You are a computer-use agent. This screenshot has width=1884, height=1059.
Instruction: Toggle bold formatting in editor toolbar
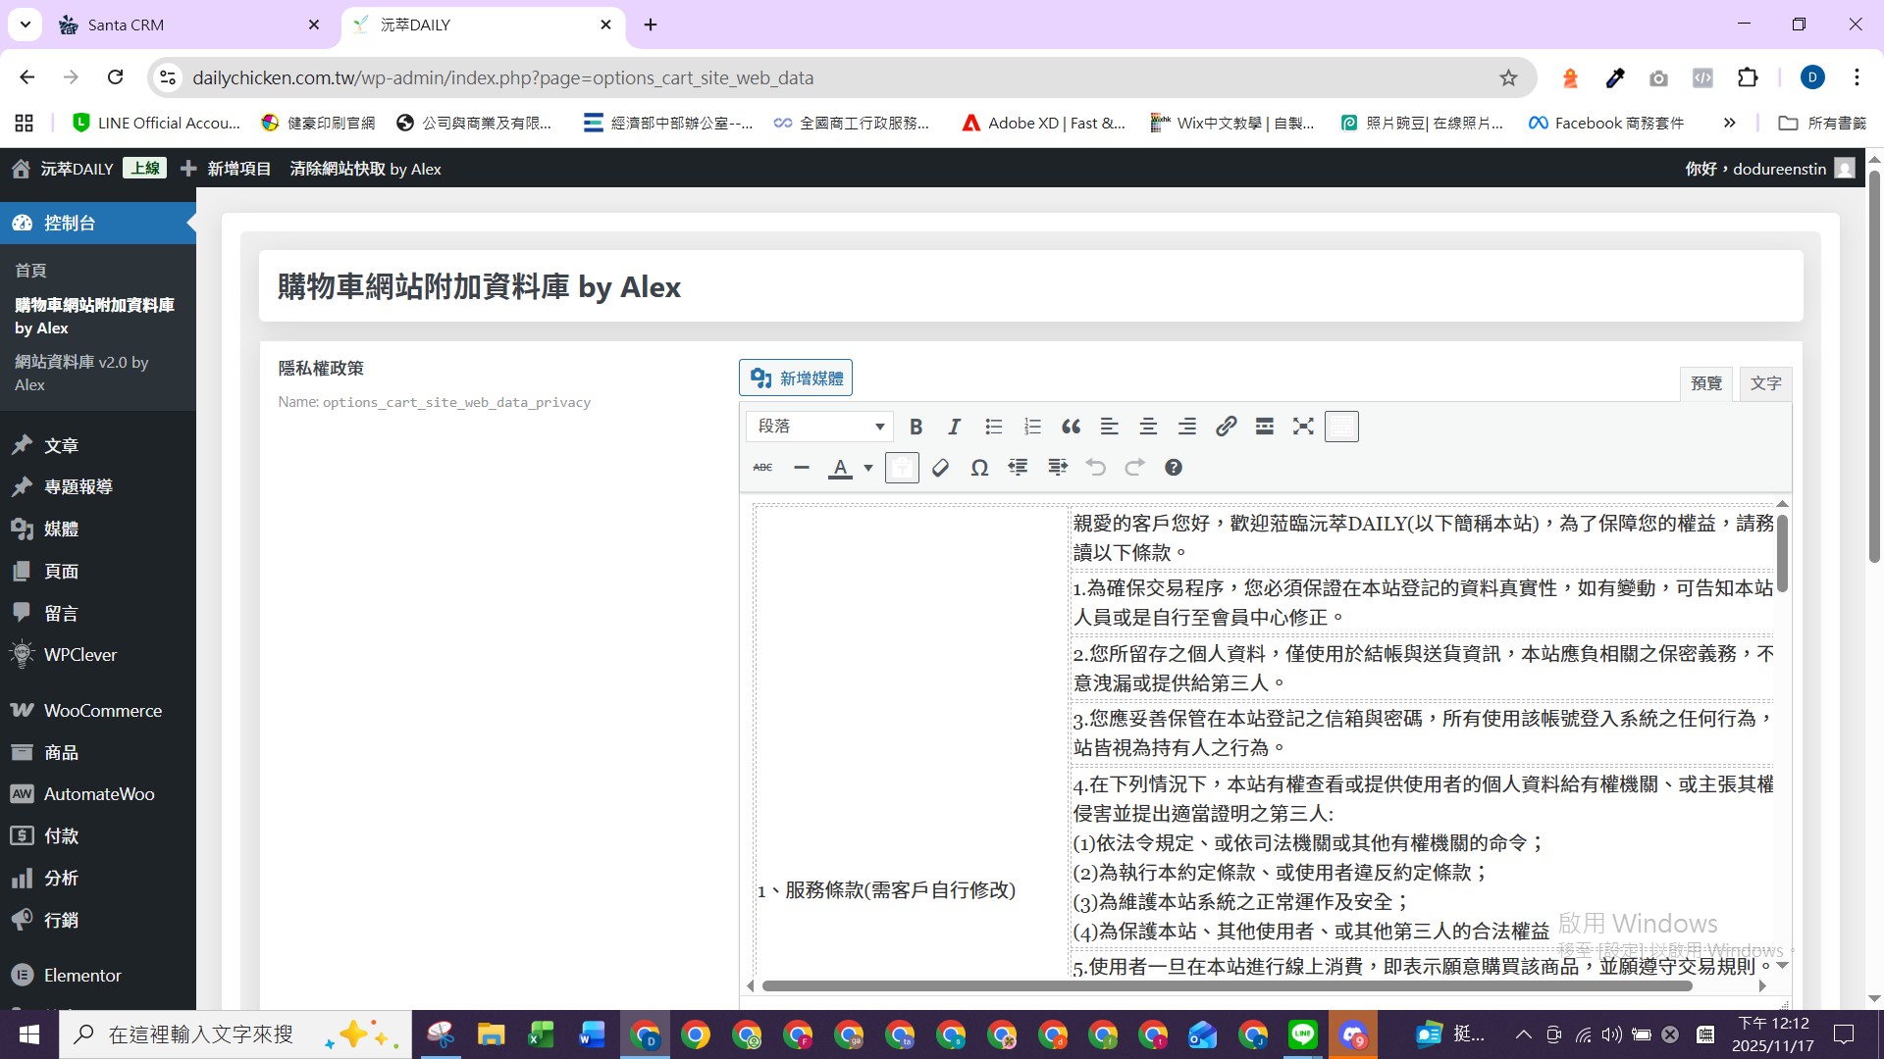(x=916, y=427)
